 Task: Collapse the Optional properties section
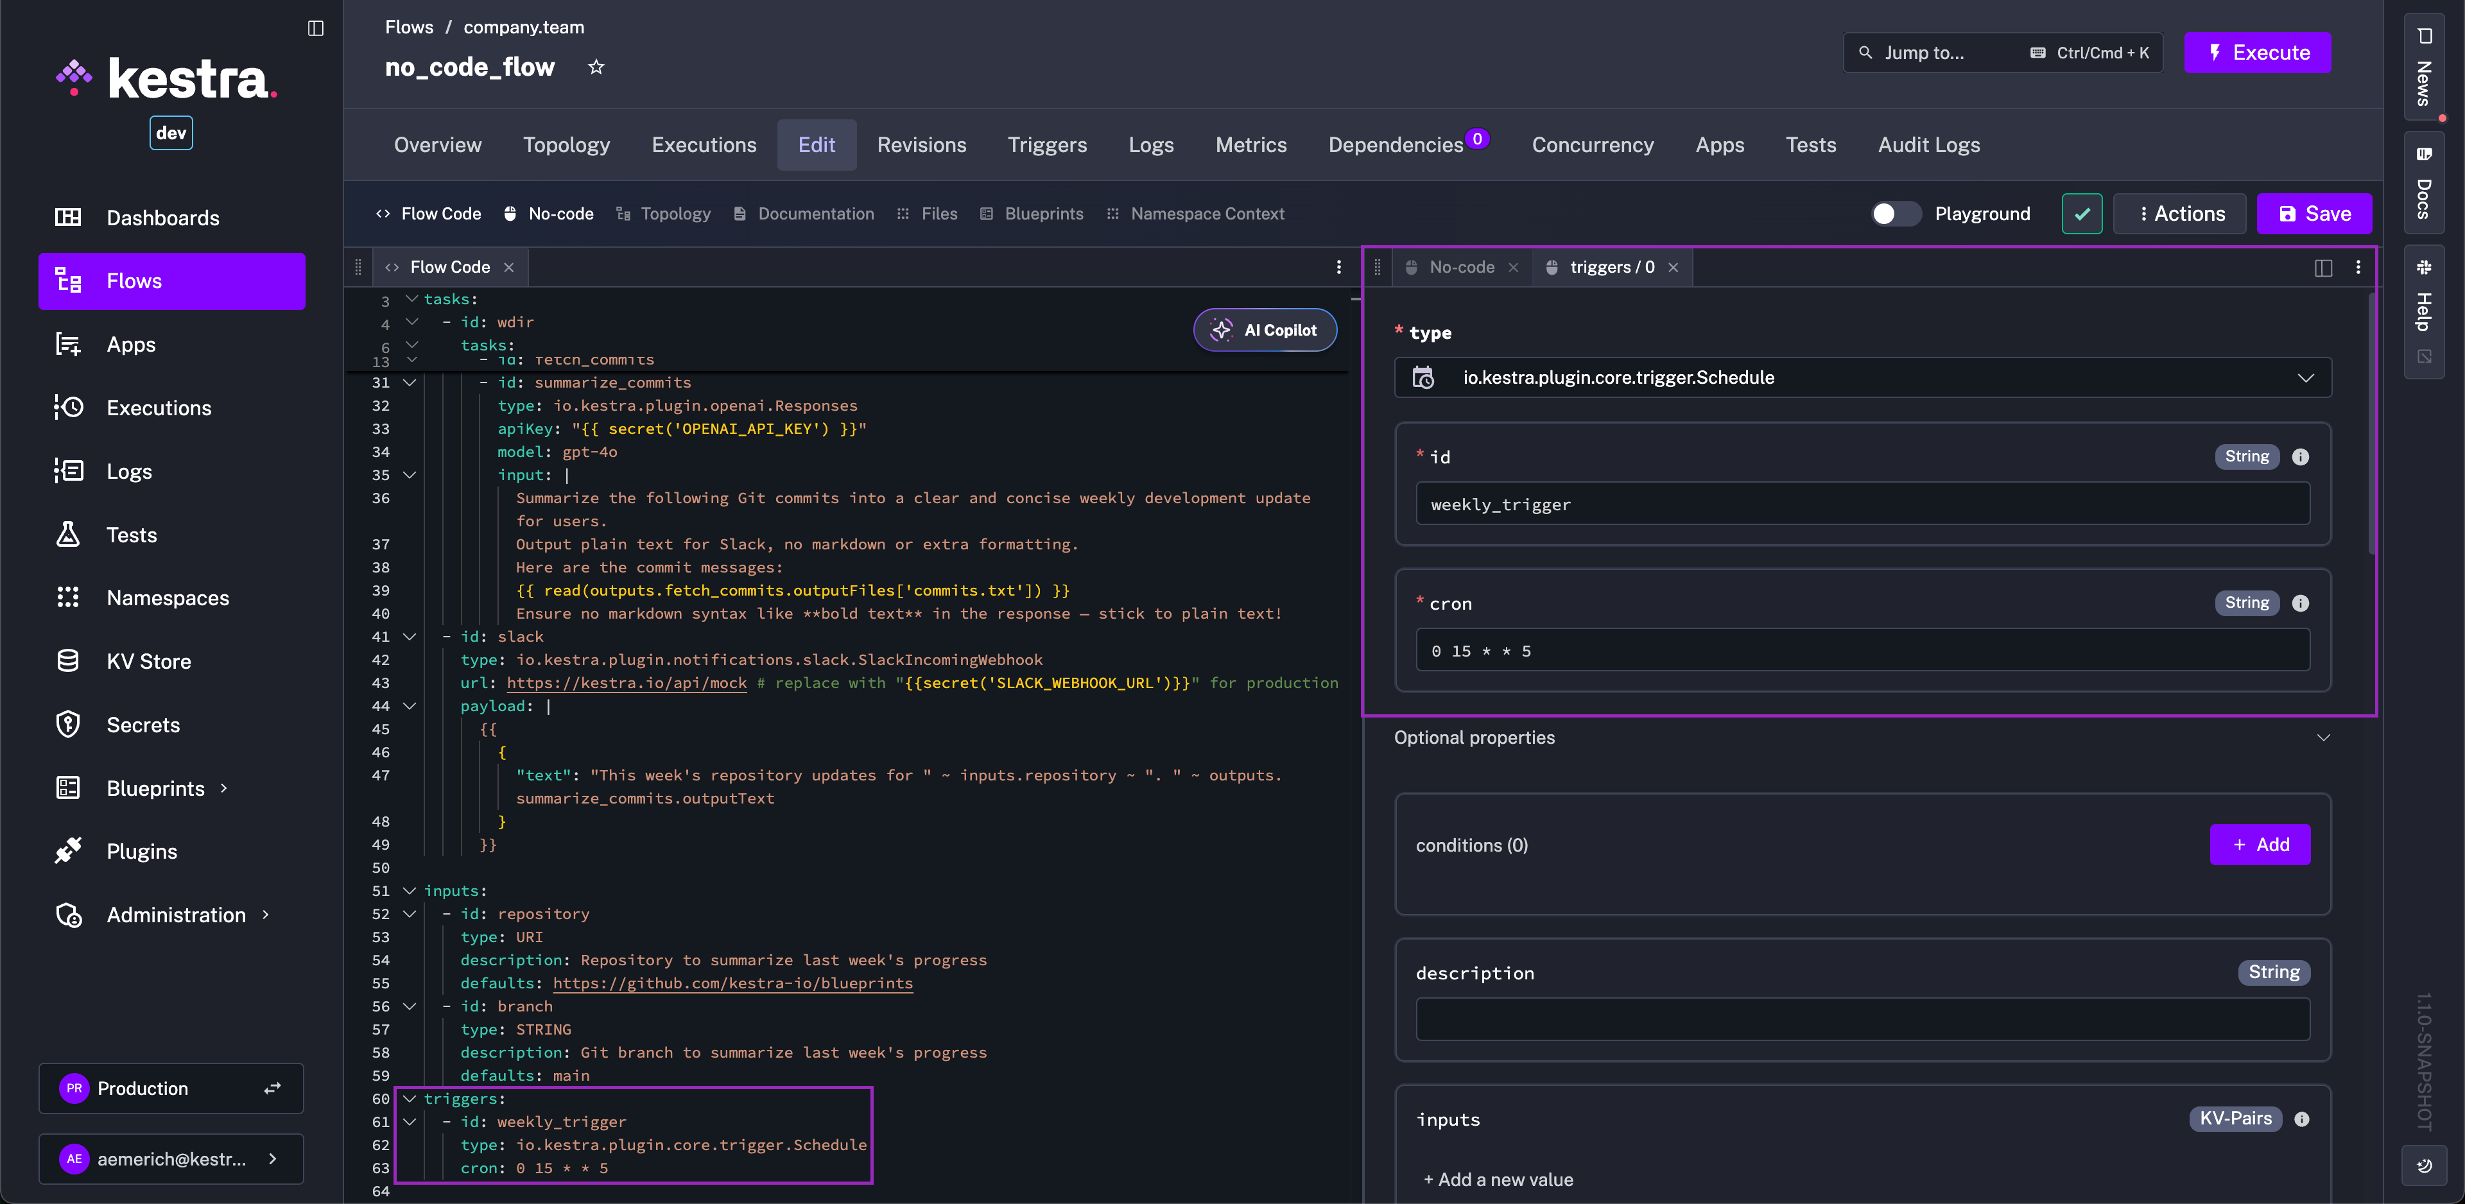2323,737
